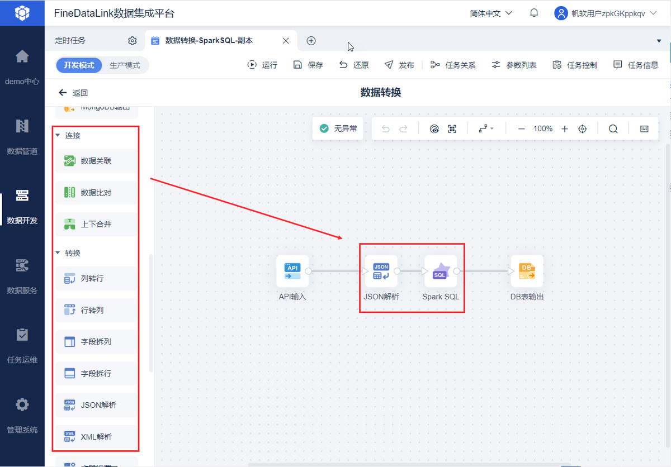
Task: Click the frame-select icon in canvas toolbar
Action: point(452,129)
